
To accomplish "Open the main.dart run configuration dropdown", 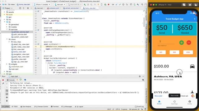I will point(60,5).
